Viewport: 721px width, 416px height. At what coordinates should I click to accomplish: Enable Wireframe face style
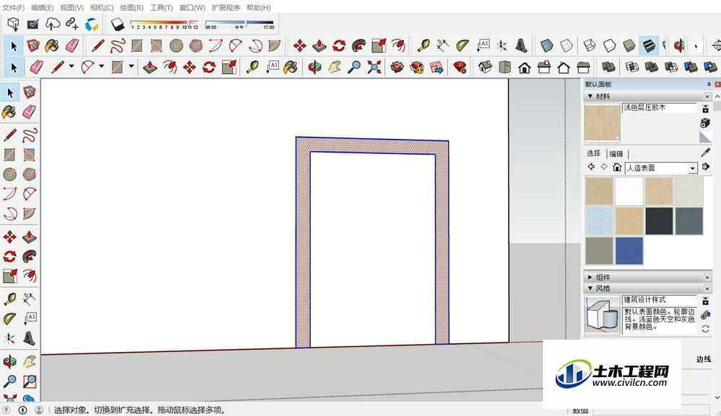(589, 45)
